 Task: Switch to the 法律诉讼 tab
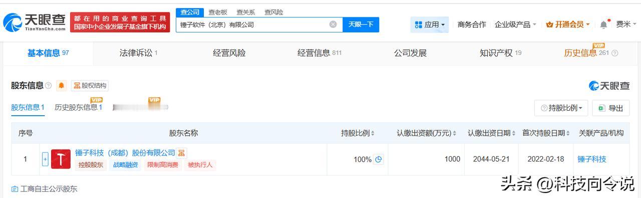point(138,53)
